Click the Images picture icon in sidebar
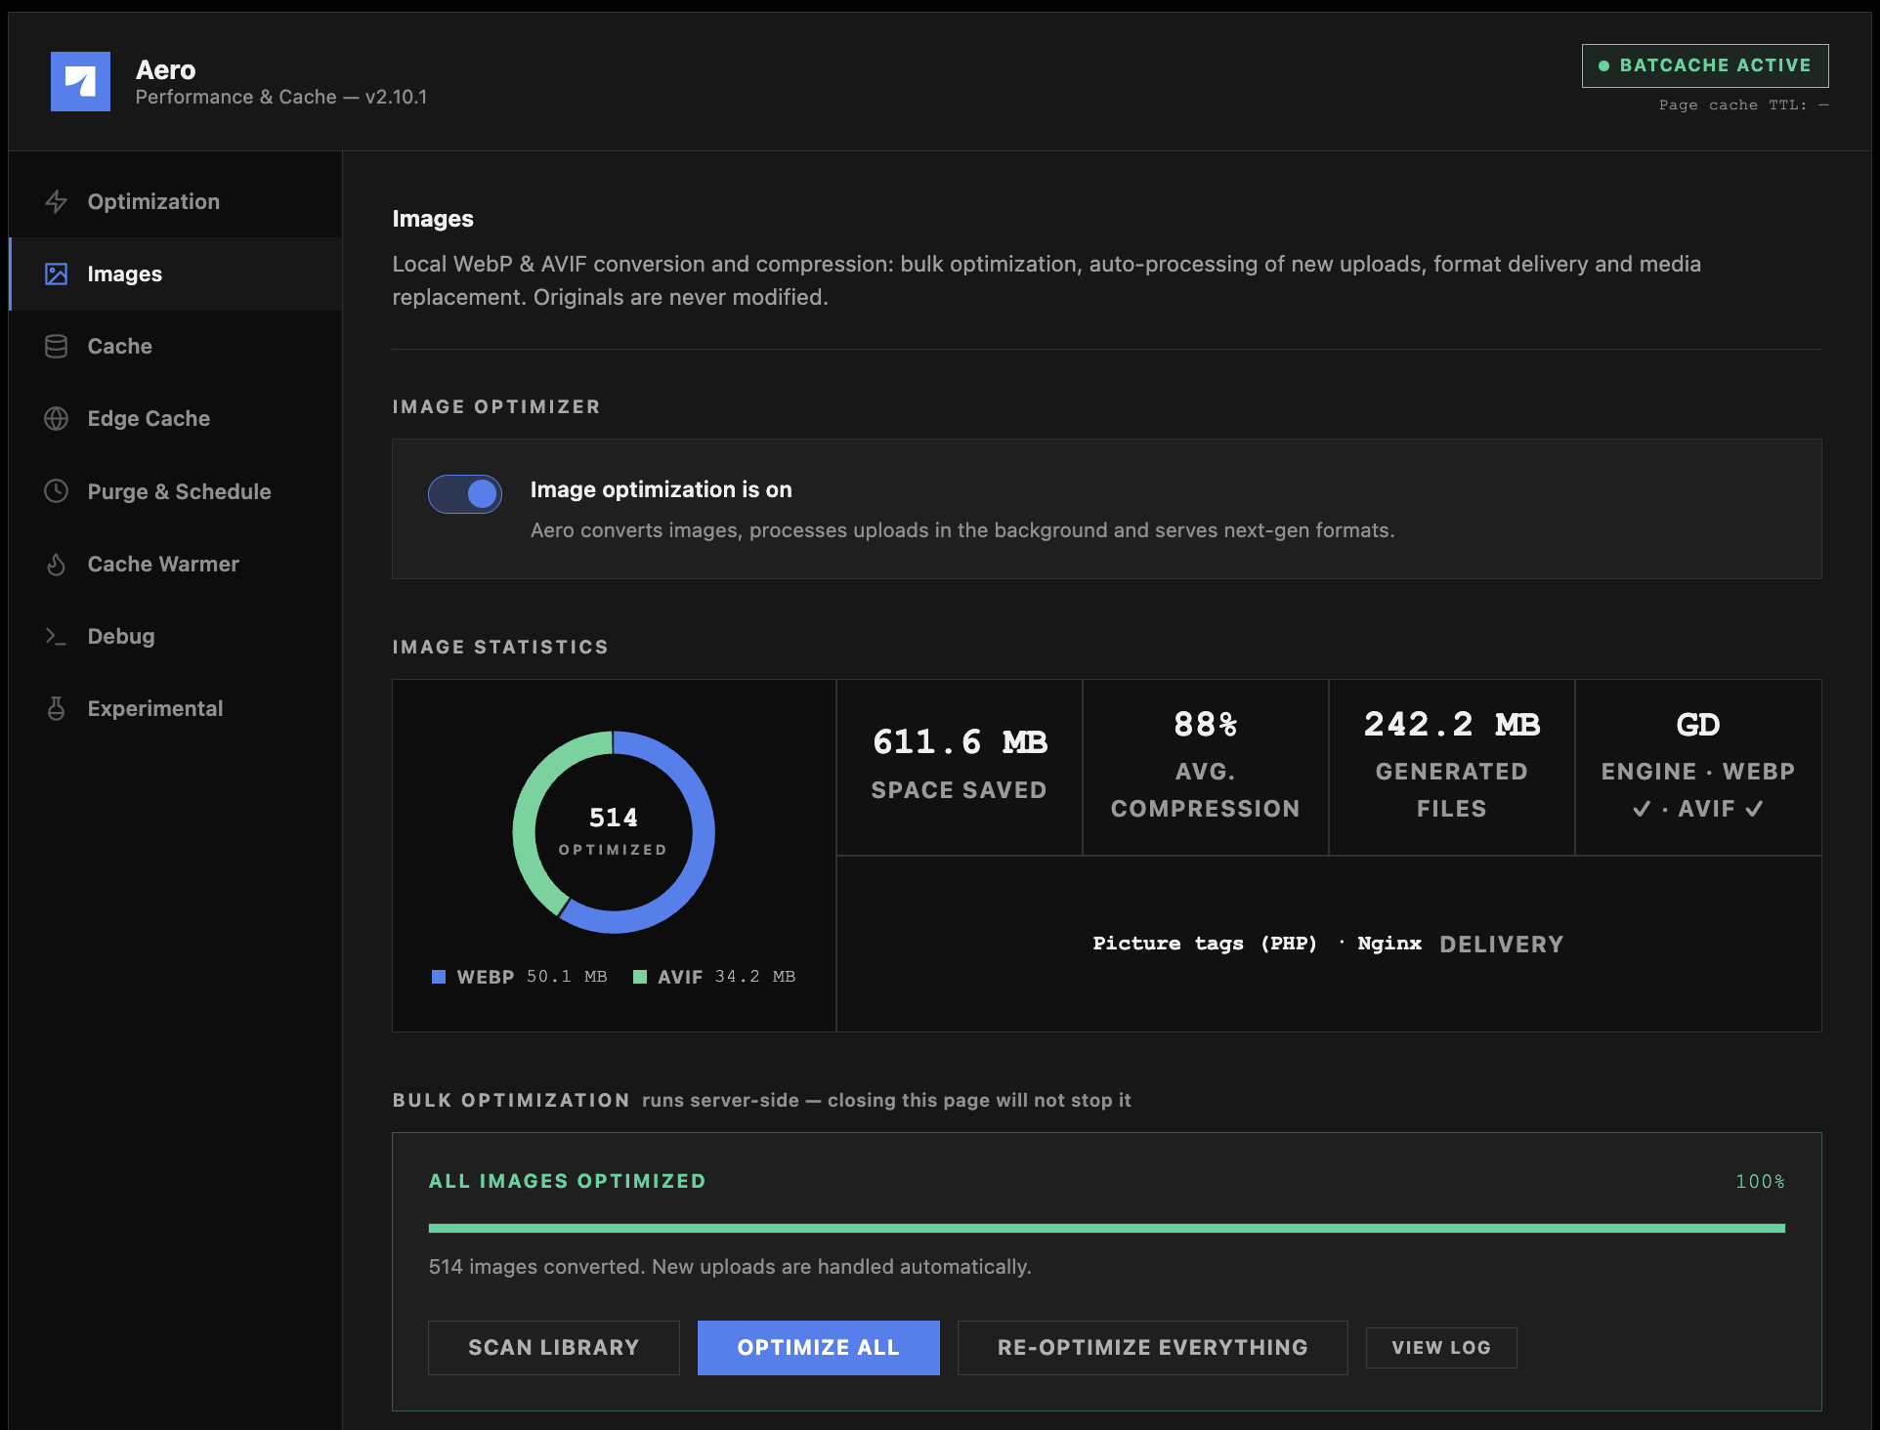 click(57, 273)
